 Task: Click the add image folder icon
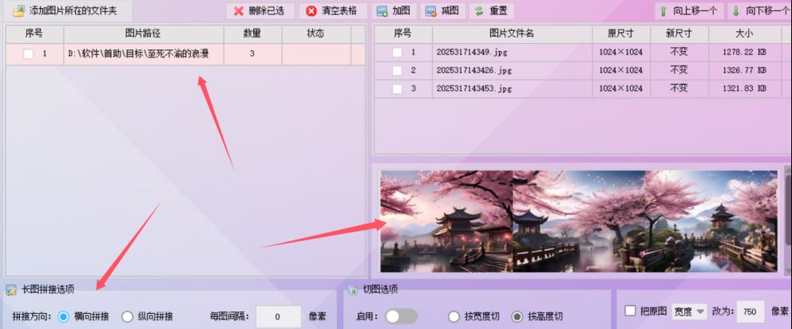pyautogui.click(x=19, y=10)
